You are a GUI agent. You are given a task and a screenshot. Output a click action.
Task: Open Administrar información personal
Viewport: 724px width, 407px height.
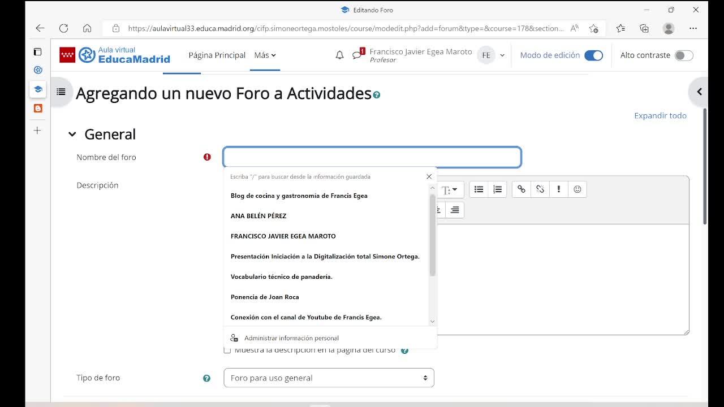(x=291, y=338)
